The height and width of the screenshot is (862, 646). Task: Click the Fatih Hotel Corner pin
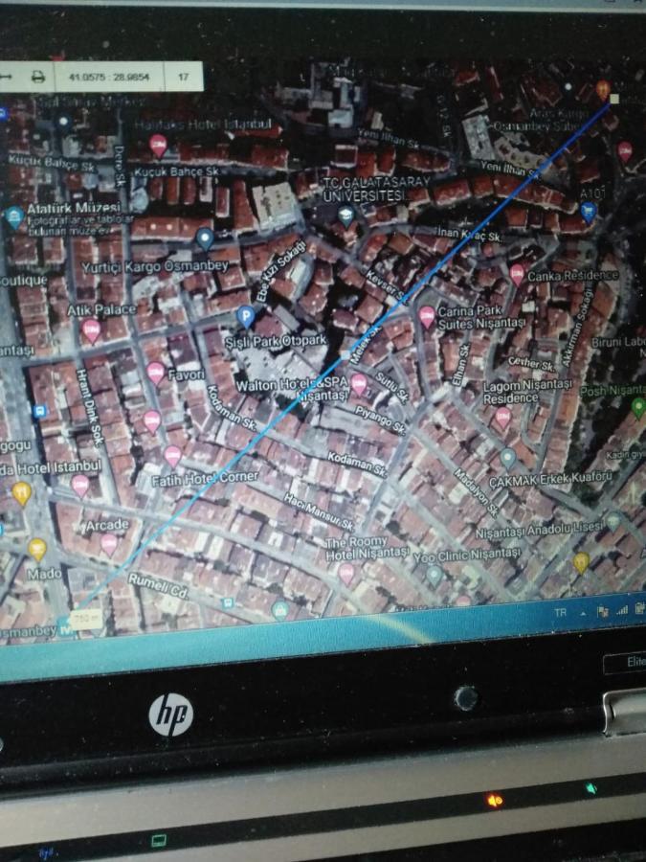click(173, 456)
